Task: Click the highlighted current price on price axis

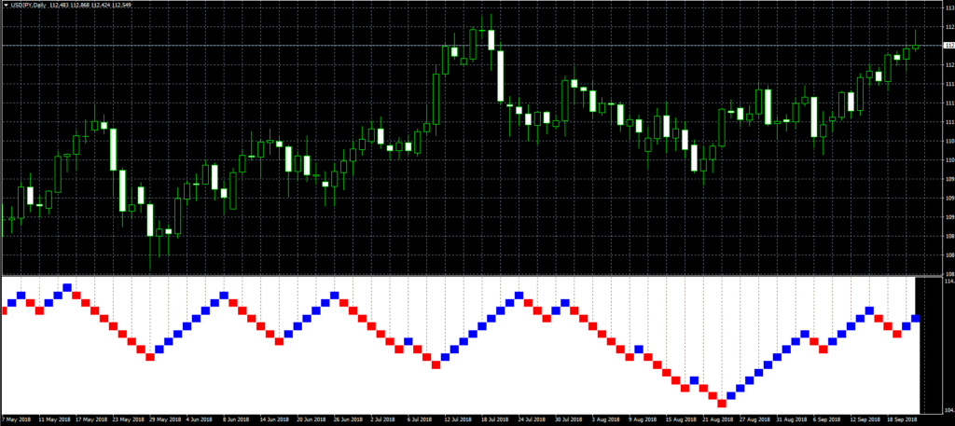Action: click(x=948, y=46)
